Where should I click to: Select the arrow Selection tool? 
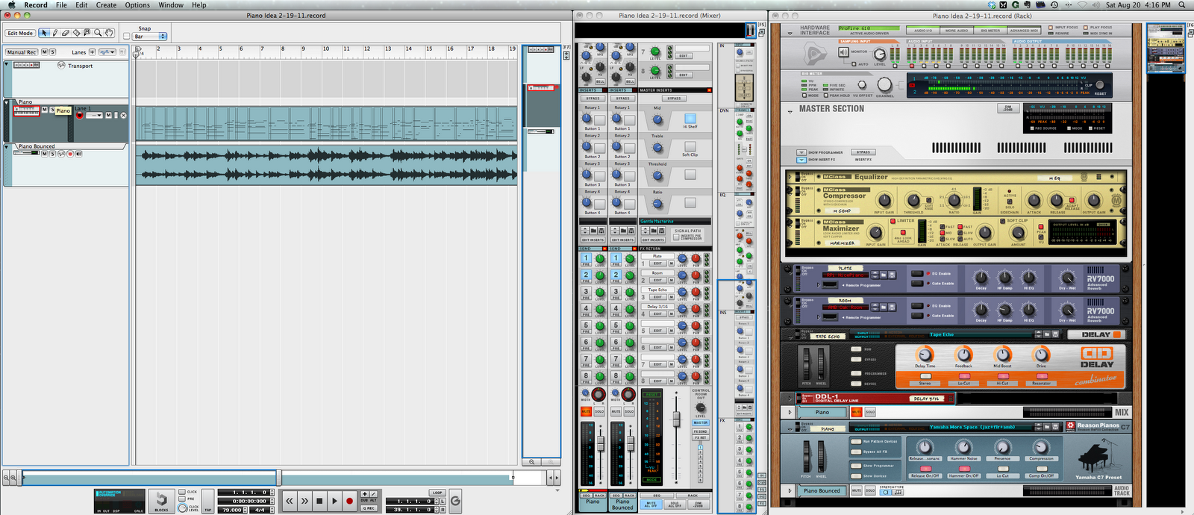click(44, 33)
